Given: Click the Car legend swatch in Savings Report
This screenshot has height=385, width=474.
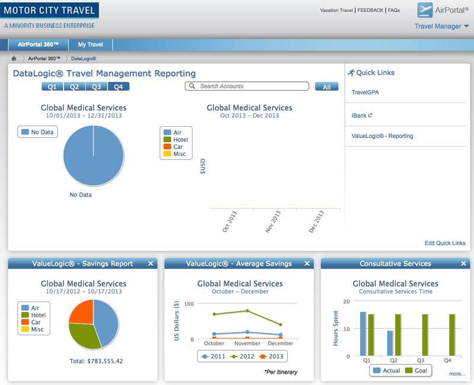Looking at the screenshot, I should tap(25, 322).
